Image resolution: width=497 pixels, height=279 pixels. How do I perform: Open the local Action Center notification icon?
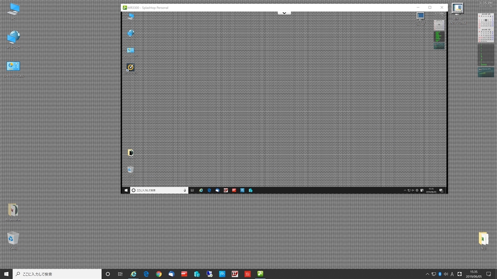click(488, 274)
